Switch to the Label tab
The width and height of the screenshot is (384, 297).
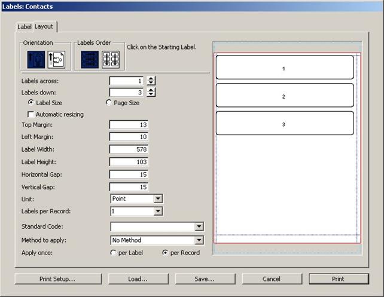[24, 27]
